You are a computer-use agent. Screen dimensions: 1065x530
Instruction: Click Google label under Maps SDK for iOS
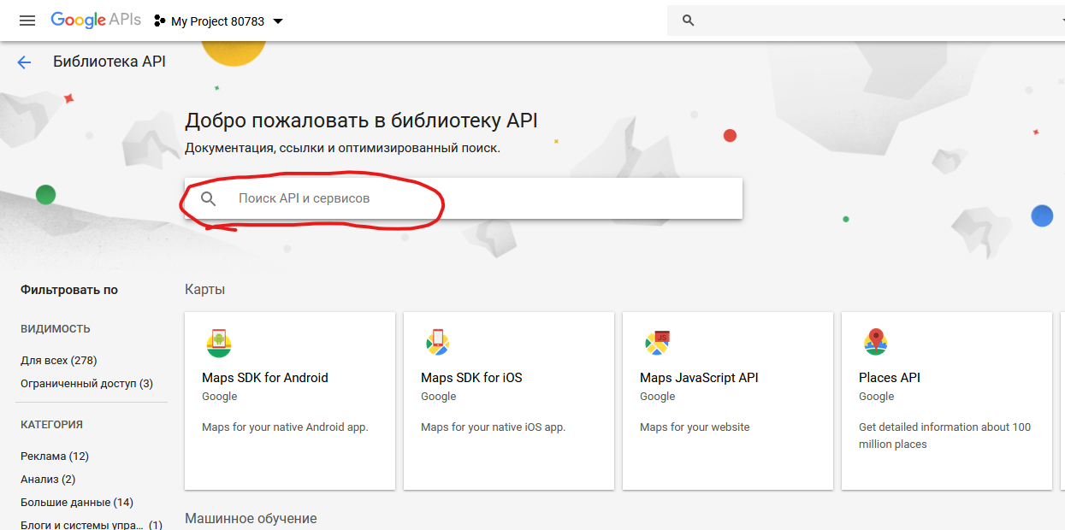(439, 397)
